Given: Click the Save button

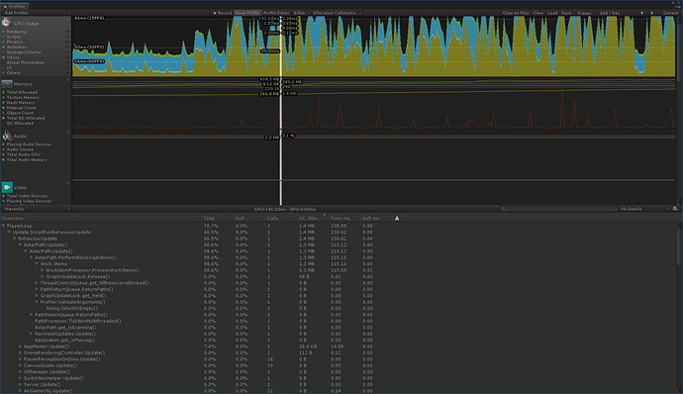Looking at the screenshot, I should point(566,13).
